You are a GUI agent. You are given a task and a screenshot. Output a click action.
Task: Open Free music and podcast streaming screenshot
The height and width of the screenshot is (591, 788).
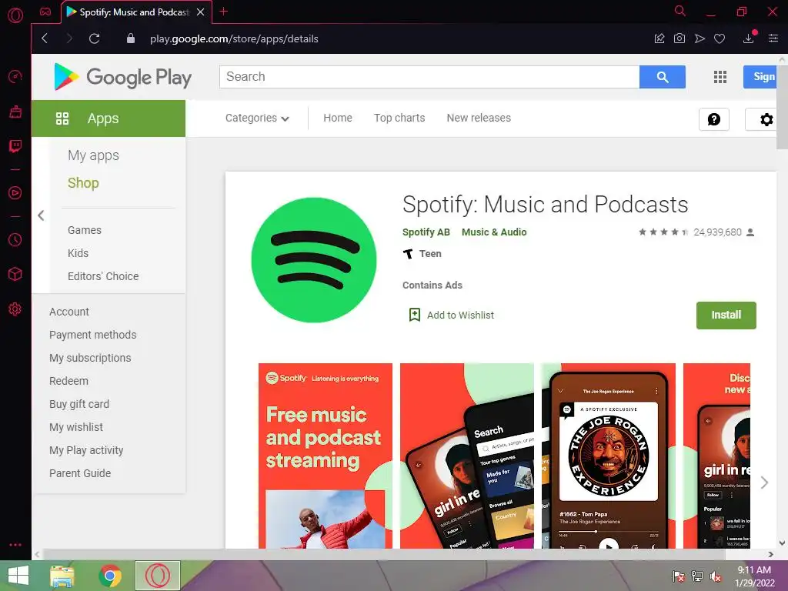coord(326,456)
